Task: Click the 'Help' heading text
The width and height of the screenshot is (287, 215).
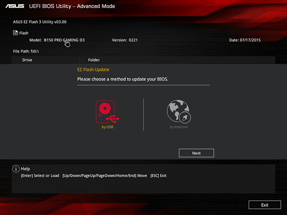Action: coord(25,169)
